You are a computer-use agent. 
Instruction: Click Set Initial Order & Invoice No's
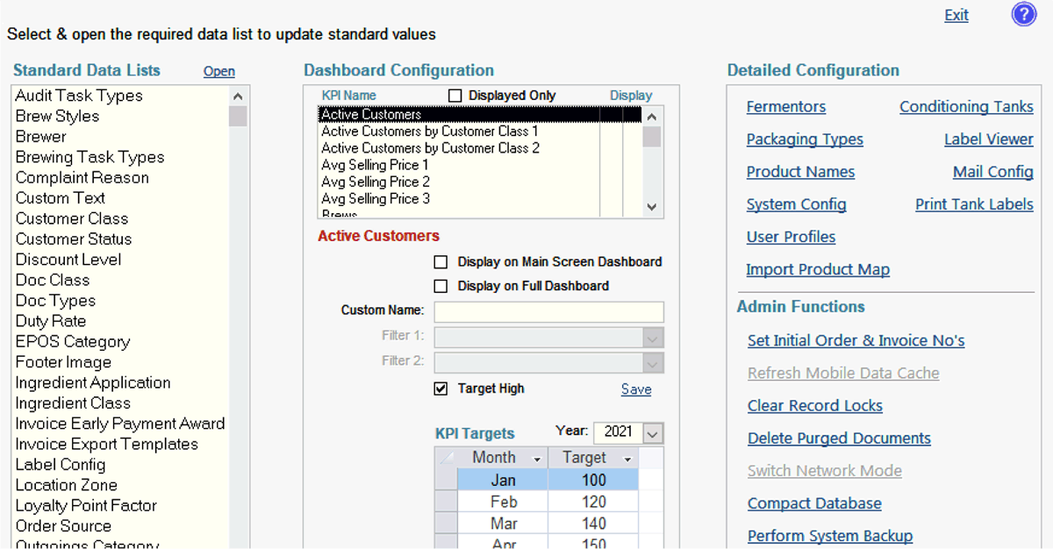(x=856, y=340)
